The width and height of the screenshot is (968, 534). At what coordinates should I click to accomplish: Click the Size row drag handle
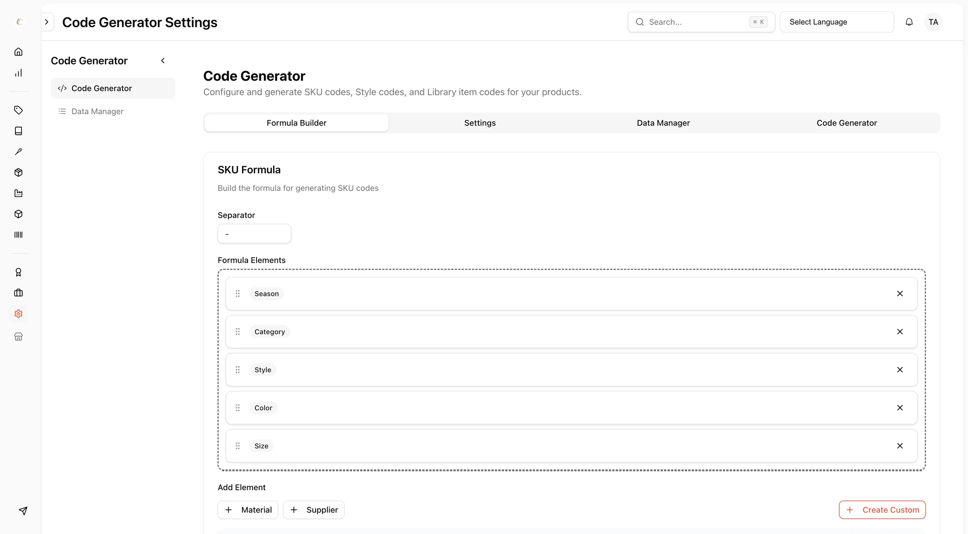click(238, 446)
